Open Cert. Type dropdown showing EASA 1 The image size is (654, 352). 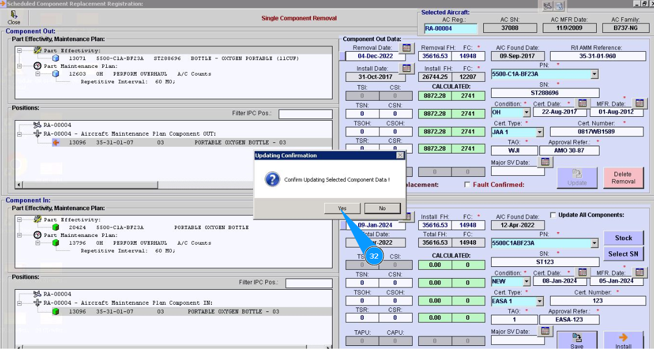click(539, 301)
